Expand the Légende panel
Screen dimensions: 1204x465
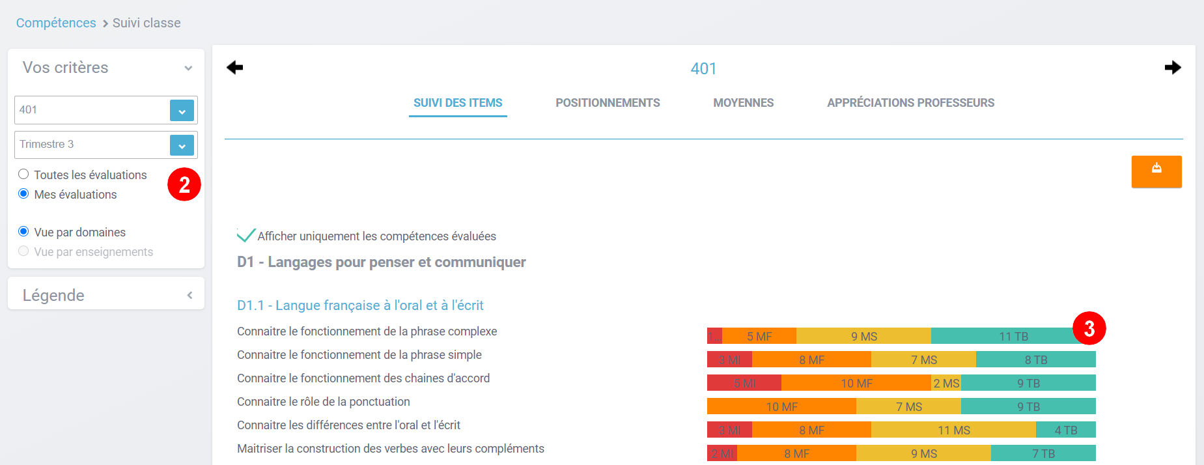189,295
